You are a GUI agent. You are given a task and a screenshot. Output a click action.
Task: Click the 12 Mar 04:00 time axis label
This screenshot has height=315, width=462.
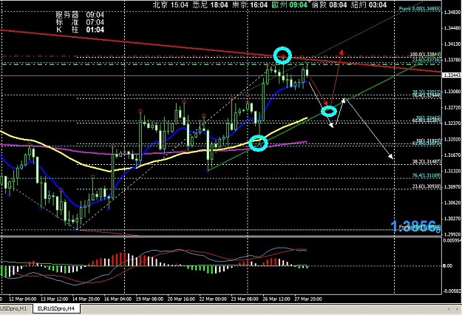click(23, 299)
